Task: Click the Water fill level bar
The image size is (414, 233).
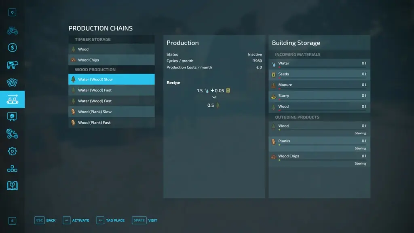Action: coord(319,68)
